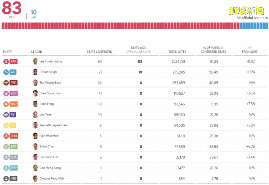This screenshot has height=185, width=269.
Task: Select the RDU party badge
Action: click(10, 136)
